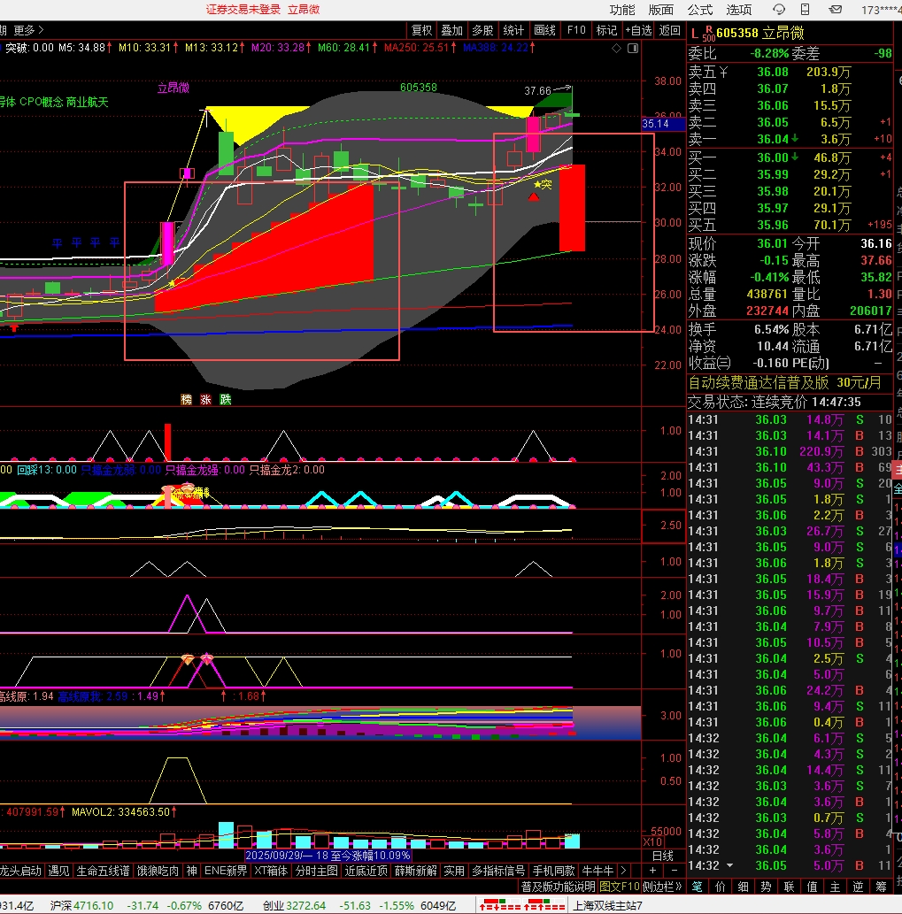Image resolution: width=902 pixels, height=914 pixels.
Task: Open the mobile phone icon in top bar
Action: [806, 10]
